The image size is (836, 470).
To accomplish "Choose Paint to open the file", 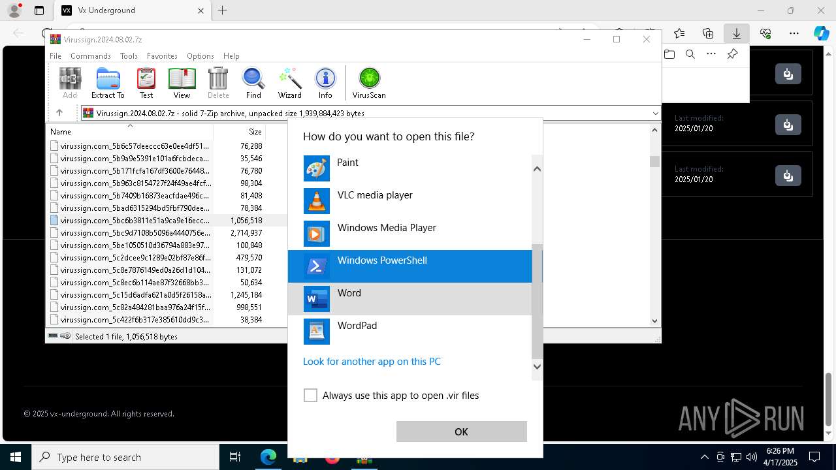I will coord(410,168).
